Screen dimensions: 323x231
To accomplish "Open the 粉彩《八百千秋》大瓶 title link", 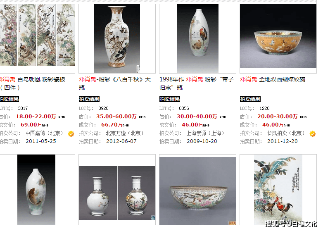I will click(x=115, y=83).
